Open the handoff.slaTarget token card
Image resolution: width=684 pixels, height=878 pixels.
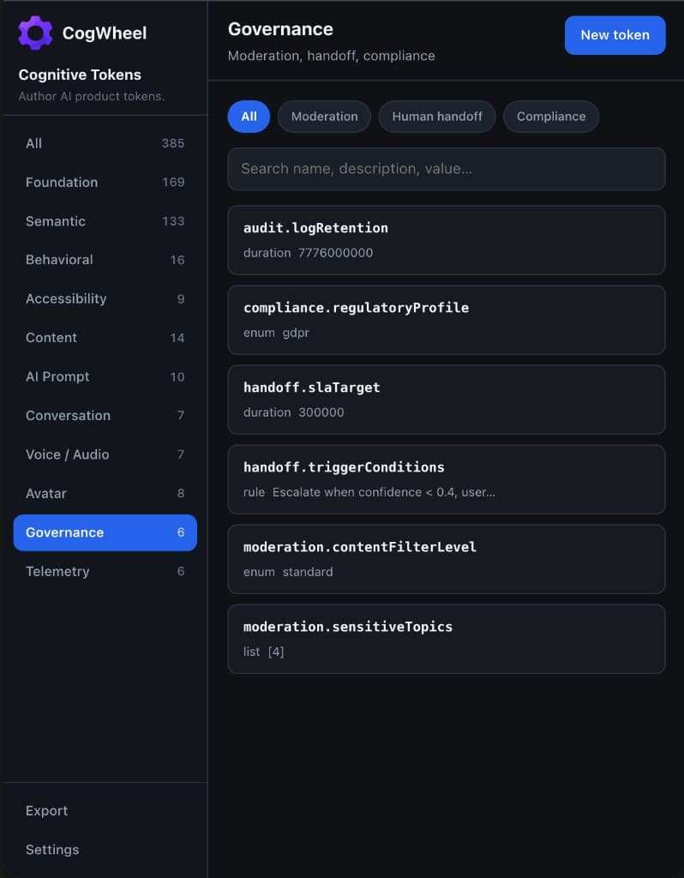point(446,400)
